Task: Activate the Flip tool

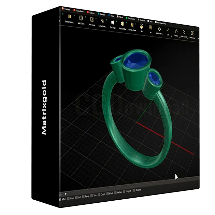Action: click(x=142, y=28)
